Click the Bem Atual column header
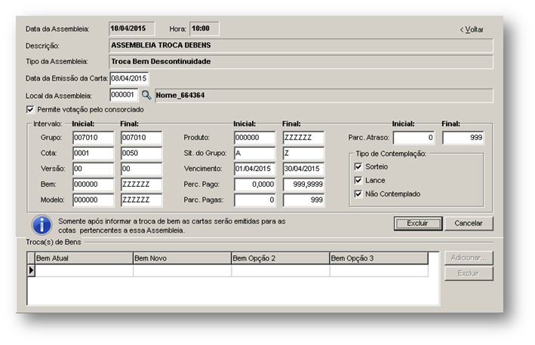The width and height of the screenshot is (535, 345). pos(84,258)
